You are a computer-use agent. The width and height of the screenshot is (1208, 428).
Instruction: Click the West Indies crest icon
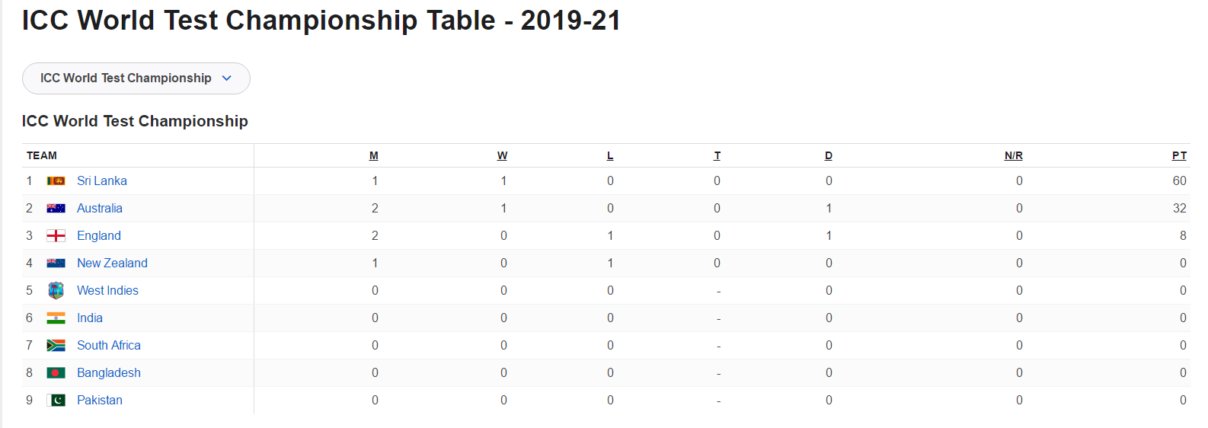coord(56,290)
